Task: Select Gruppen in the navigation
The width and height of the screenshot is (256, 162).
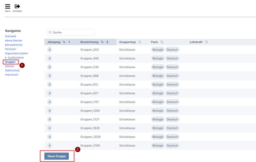Action: (x=10, y=62)
